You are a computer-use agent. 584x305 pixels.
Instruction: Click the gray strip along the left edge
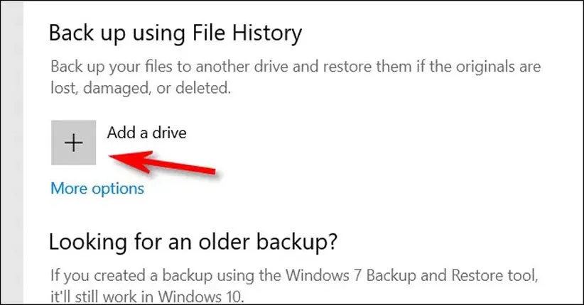pyautogui.click(x=11, y=152)
